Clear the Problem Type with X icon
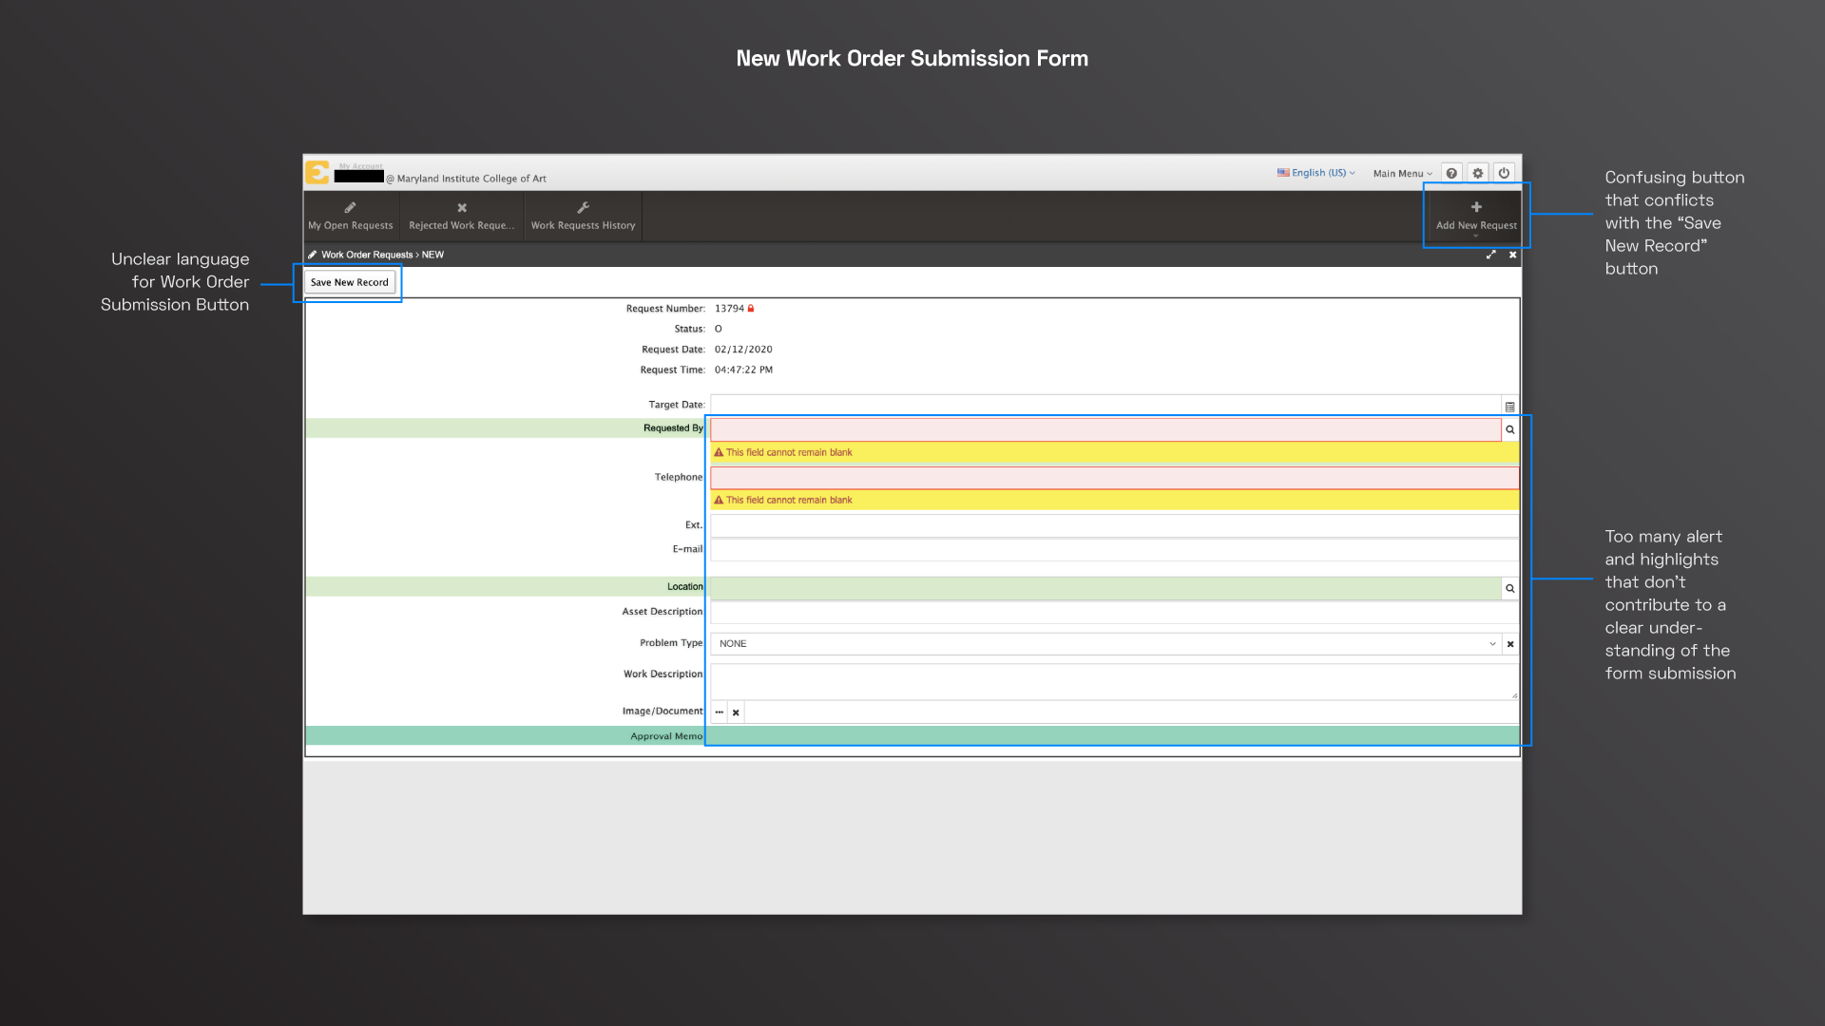1825x1026 pixels. (x=1510, y=644)
